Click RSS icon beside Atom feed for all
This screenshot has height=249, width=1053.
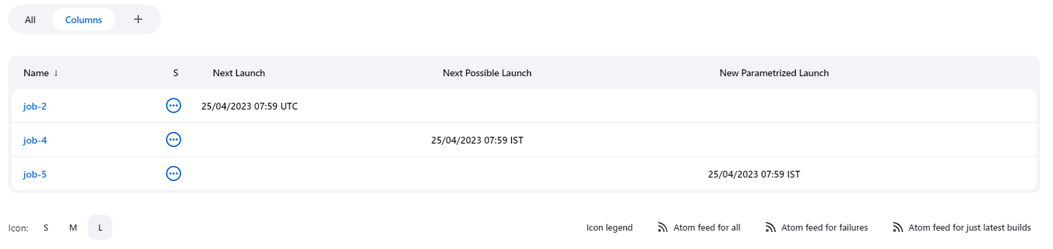click(x=662, y=228)
